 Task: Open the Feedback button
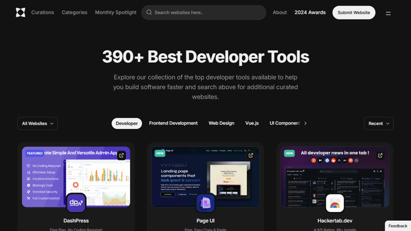[x=398, y=226]
